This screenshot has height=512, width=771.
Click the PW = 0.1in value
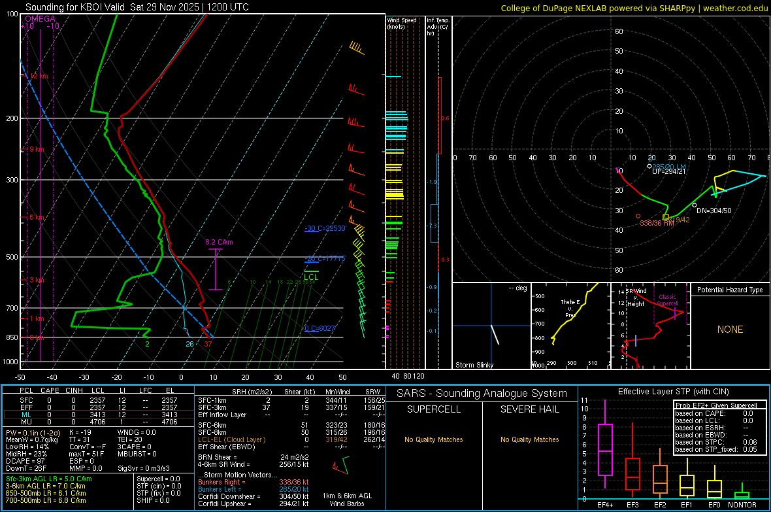pyautogui.click(x=33, y=432)
